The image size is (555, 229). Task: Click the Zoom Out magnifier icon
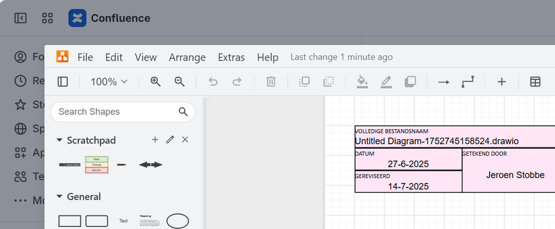(179, 82)
